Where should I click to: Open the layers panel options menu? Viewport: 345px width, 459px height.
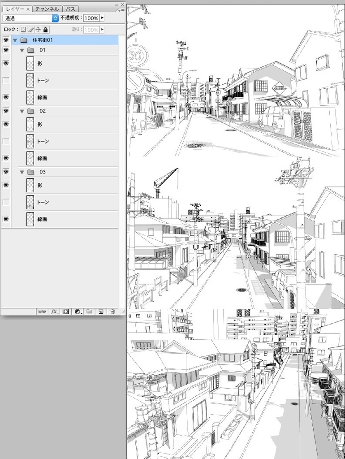pos(122,11)
